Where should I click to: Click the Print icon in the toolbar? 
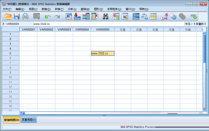coord(25,16)
